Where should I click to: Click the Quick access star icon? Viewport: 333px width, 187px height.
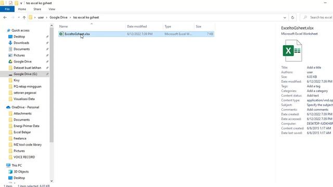8,30
